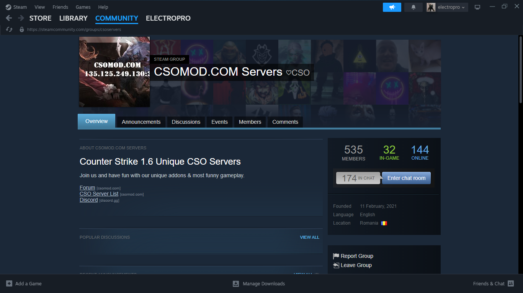Open the Discord link
The image size is (523, 293).
(x=88, y=200)
